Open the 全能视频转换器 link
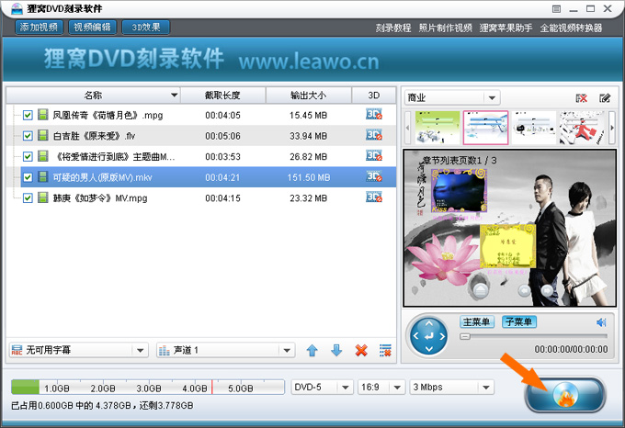Image resolution: width=625 pixels, height=428 pixels. 571,28
